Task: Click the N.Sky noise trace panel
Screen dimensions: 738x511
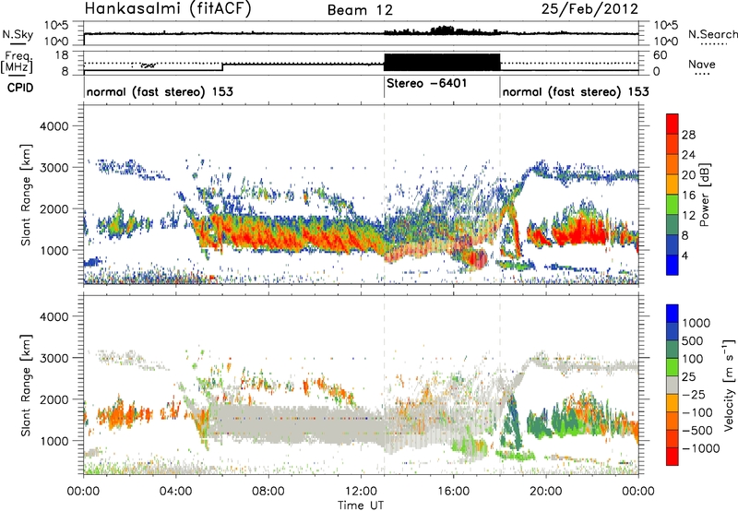Action: click(x=361, y=33)
